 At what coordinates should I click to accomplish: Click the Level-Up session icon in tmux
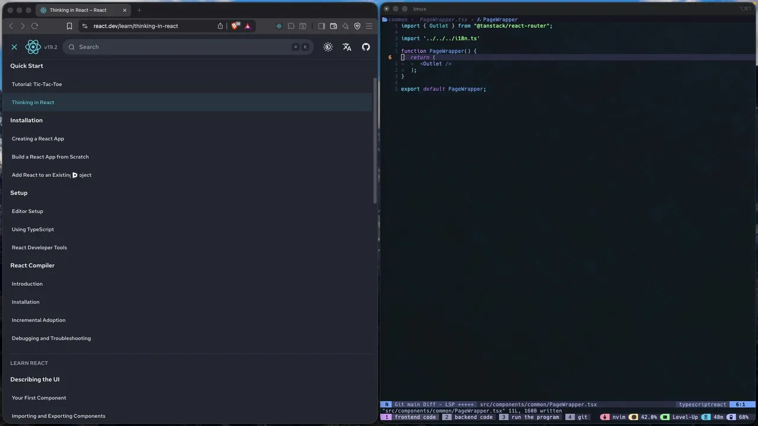click(665, 417)
